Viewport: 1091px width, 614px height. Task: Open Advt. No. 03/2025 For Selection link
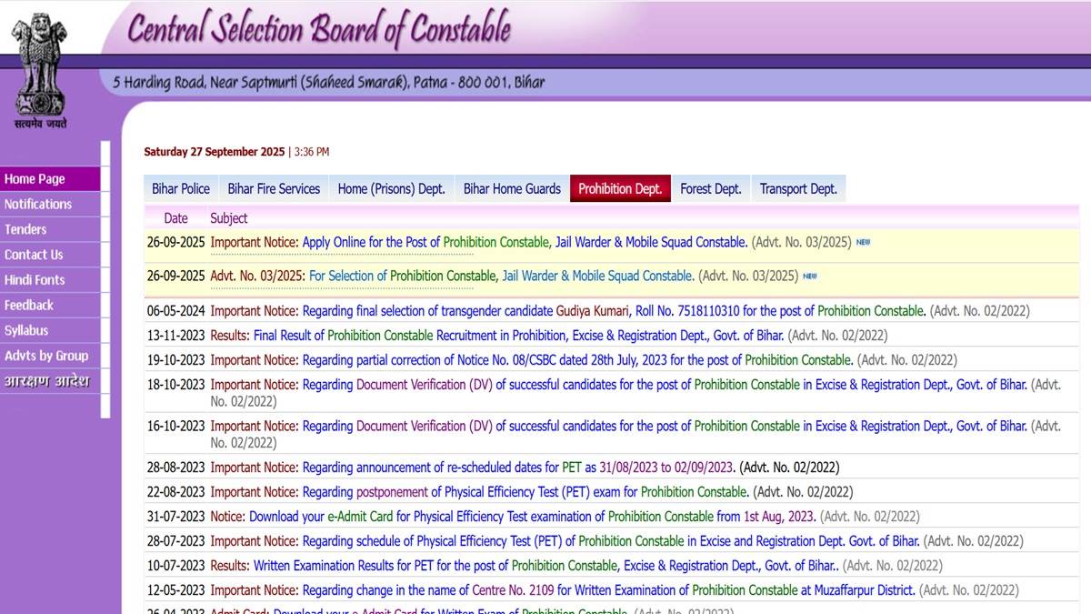[x=502, y=276]
